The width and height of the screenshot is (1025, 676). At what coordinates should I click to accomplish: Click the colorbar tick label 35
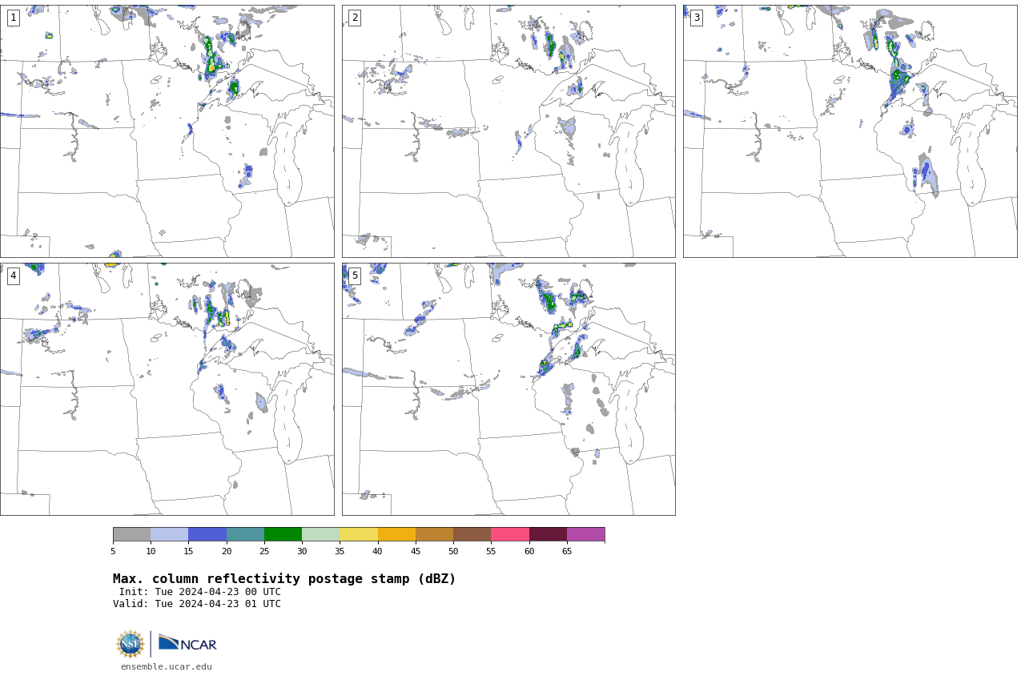(340, 551)
